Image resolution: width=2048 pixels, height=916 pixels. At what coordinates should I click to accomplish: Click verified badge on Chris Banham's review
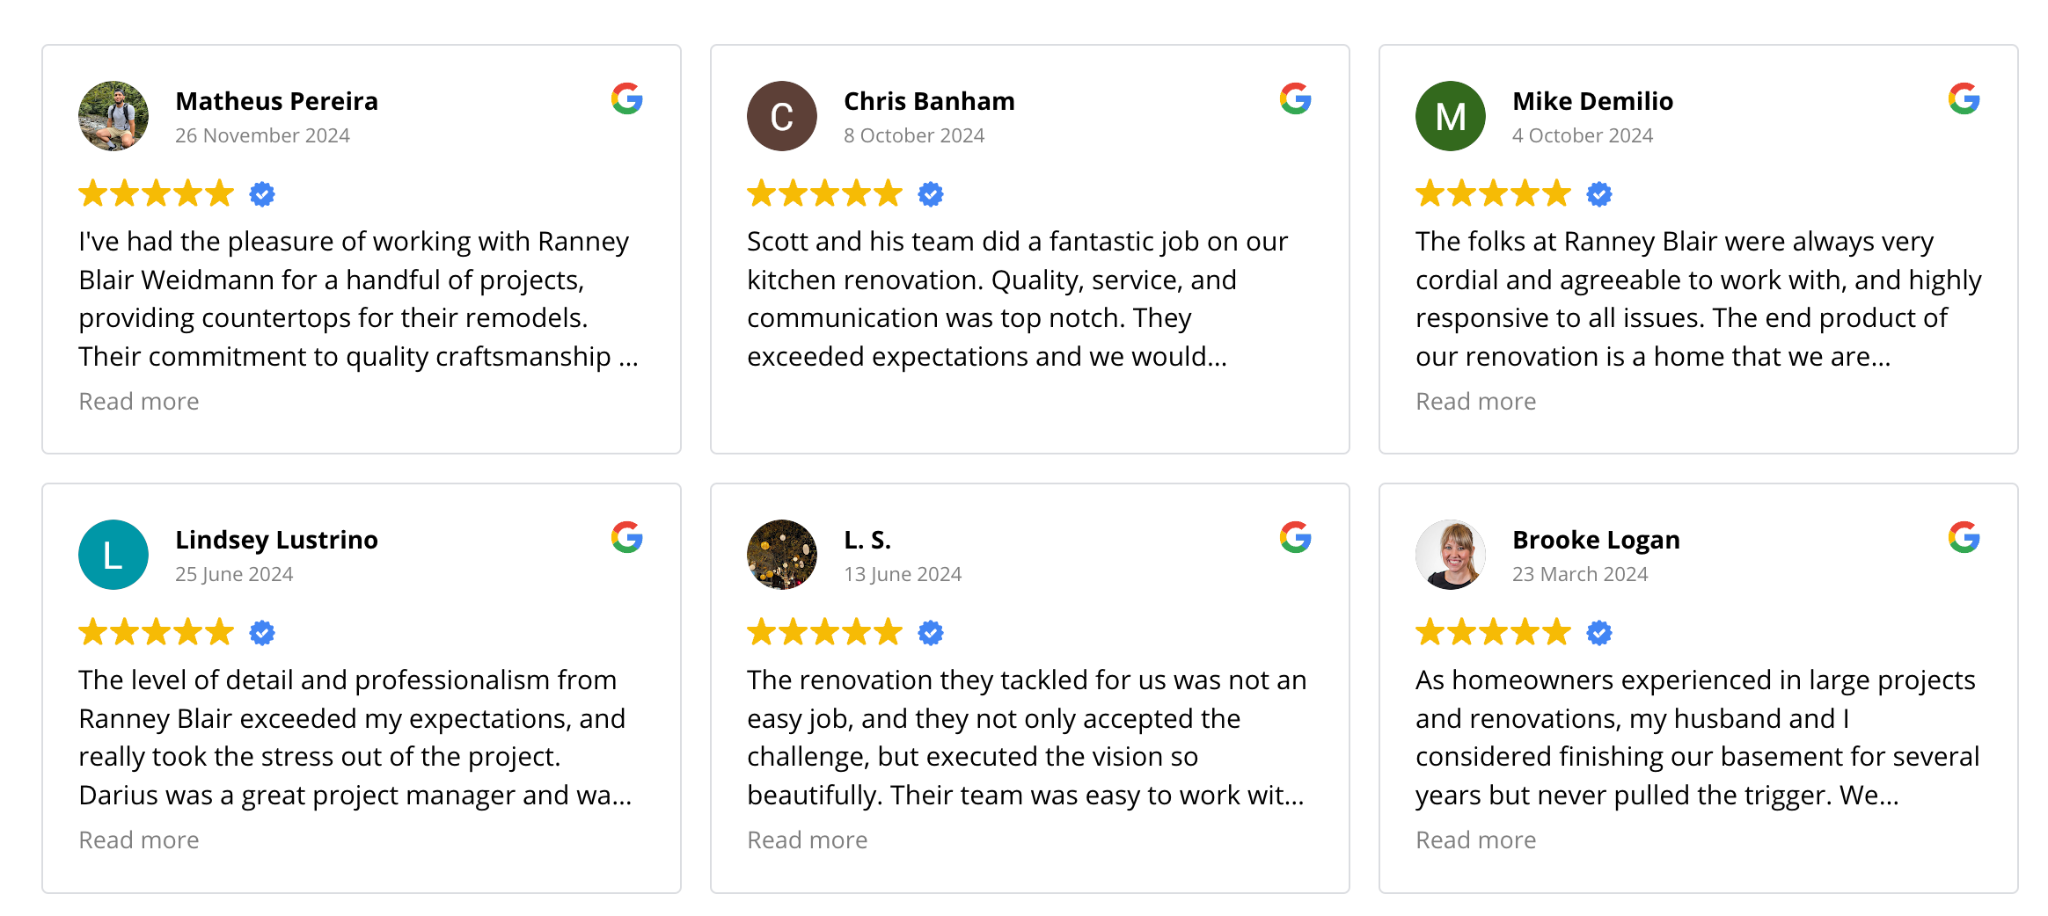931,194
